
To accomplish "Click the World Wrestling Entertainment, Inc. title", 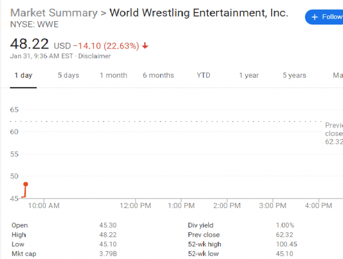I will click(198, 13).
